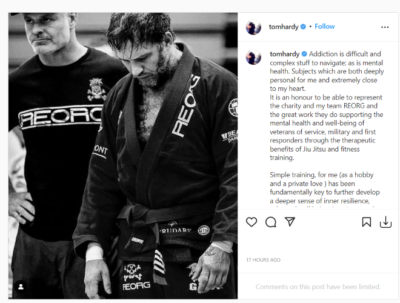Click the caption paragraph starting "Simple training"
Image resolution: width=400 pixels, height=303 pixels.
[324, 188]
